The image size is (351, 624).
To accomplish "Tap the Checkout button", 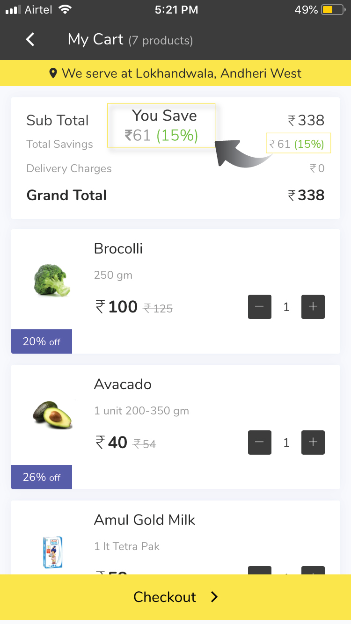I will tap(175, 597).
